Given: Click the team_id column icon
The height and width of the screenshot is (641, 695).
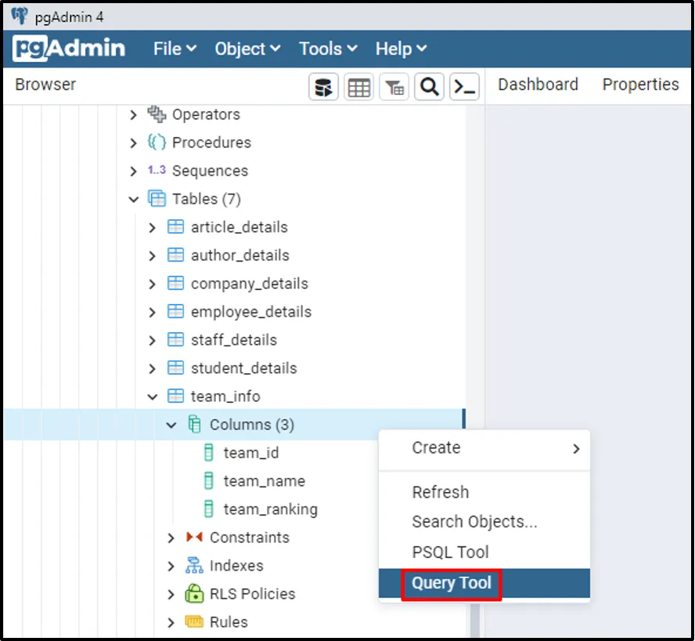Looking at the screenshot, I should (209, 453).
